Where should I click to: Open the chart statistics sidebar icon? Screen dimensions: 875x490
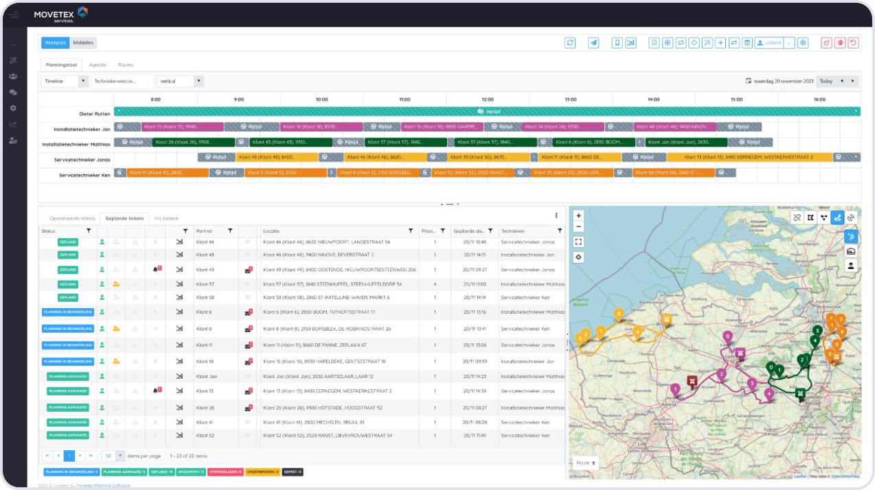pyautogui.click(x=13, y=124)
